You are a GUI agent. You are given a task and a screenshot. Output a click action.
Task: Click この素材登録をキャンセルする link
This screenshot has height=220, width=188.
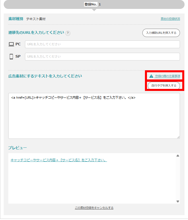click(x=94, y=208)
